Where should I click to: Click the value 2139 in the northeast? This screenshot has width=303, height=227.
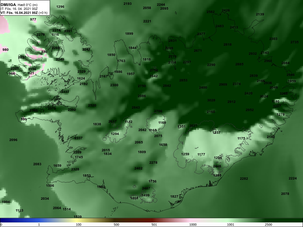(x=260, y=14)
